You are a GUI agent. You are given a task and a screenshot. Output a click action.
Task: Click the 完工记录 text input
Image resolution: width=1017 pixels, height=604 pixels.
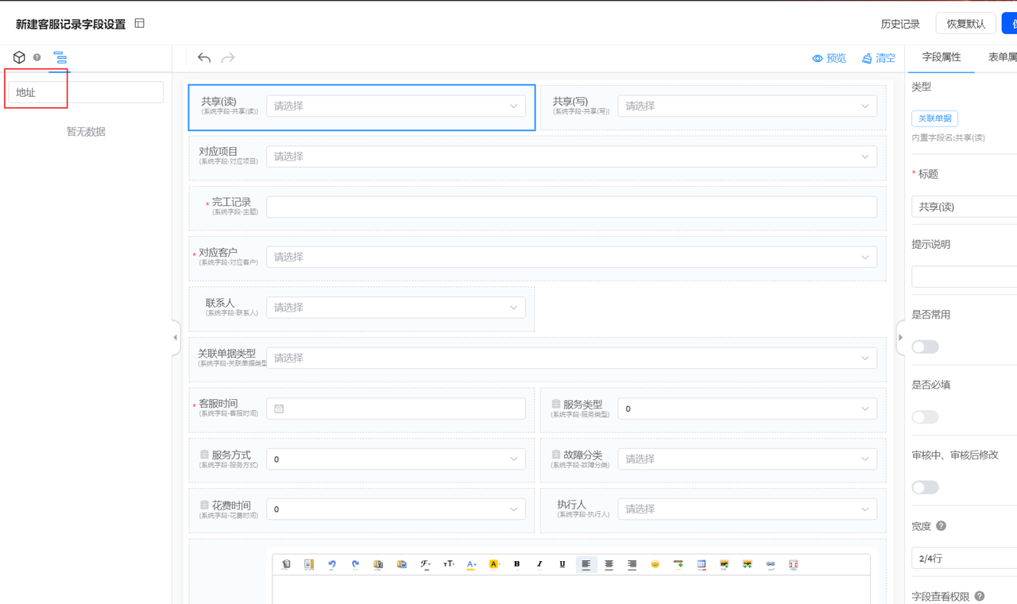tap(571, 207)
